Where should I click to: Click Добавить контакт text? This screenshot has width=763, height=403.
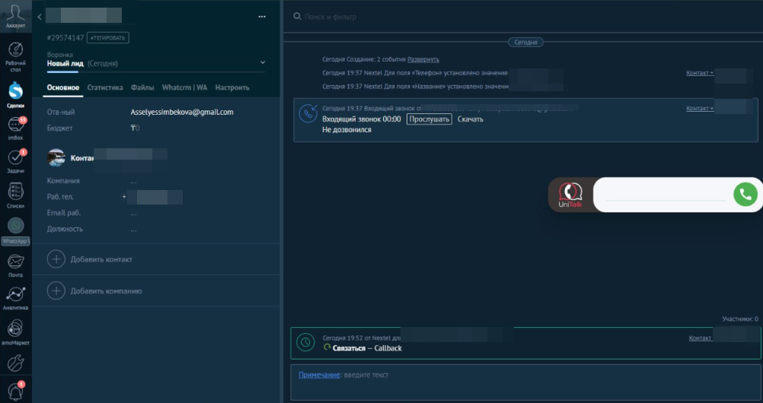pos(101,259)
